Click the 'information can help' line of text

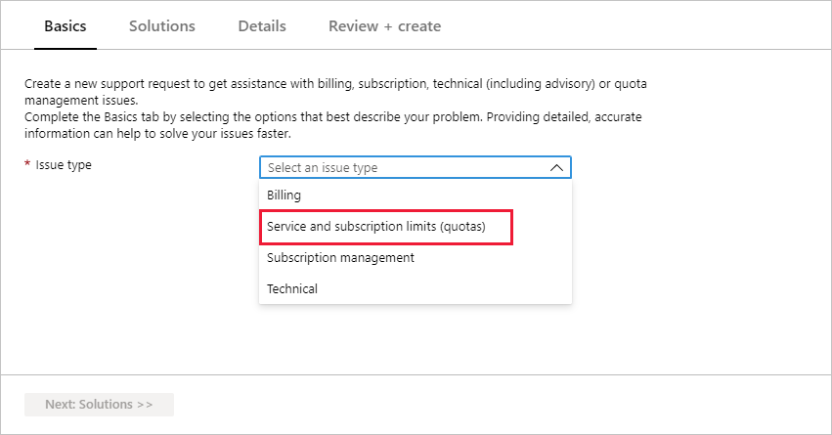click(x=157, y=133)
